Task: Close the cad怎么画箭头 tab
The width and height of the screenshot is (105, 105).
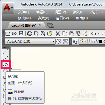Action: click(x=40, y=25)
